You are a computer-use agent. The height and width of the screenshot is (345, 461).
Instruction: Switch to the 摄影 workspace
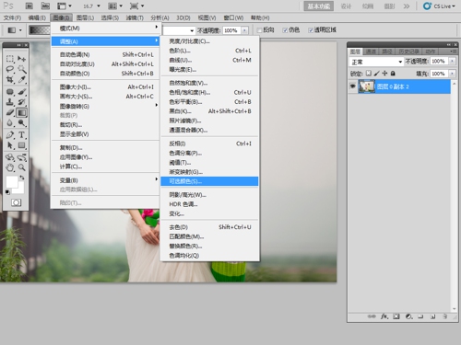tap(389, 6)
